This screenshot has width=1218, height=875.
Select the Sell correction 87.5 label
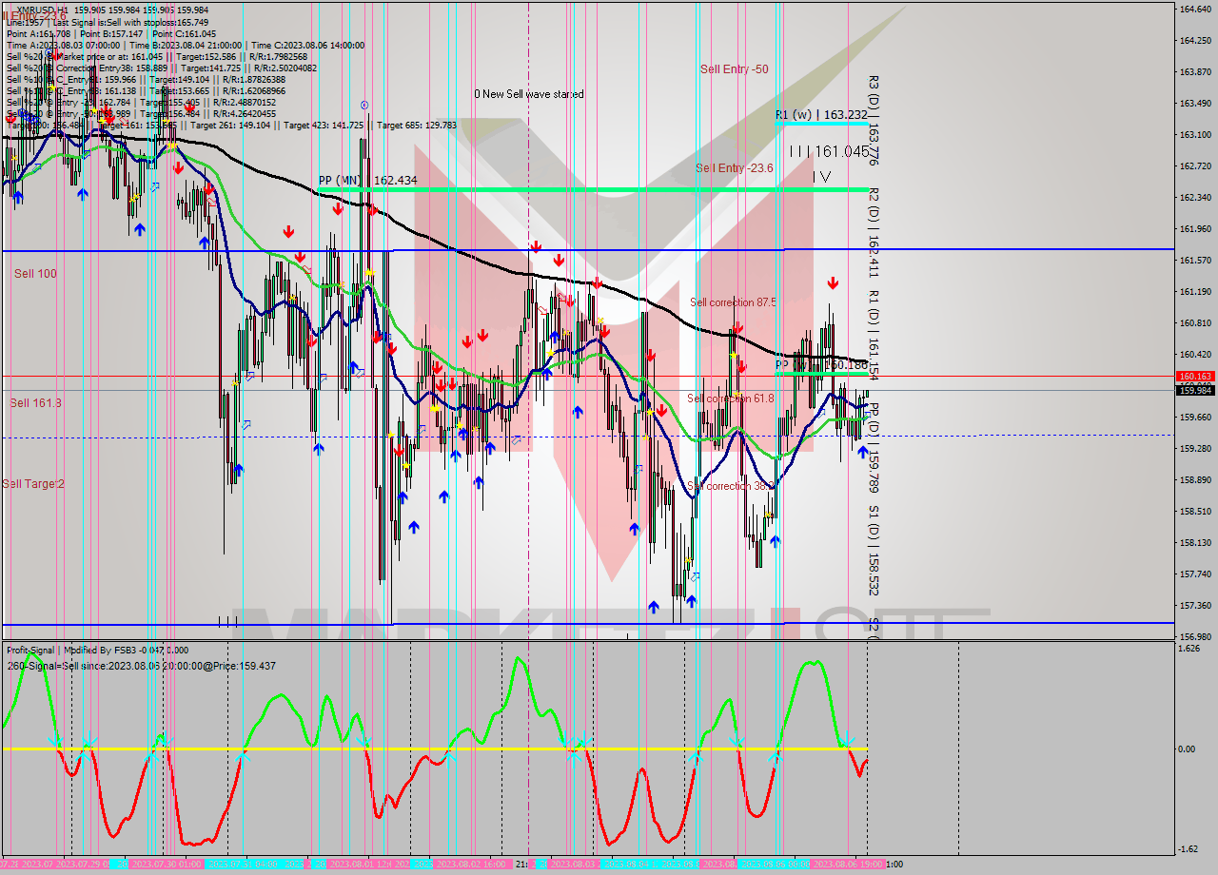(733, 302)
